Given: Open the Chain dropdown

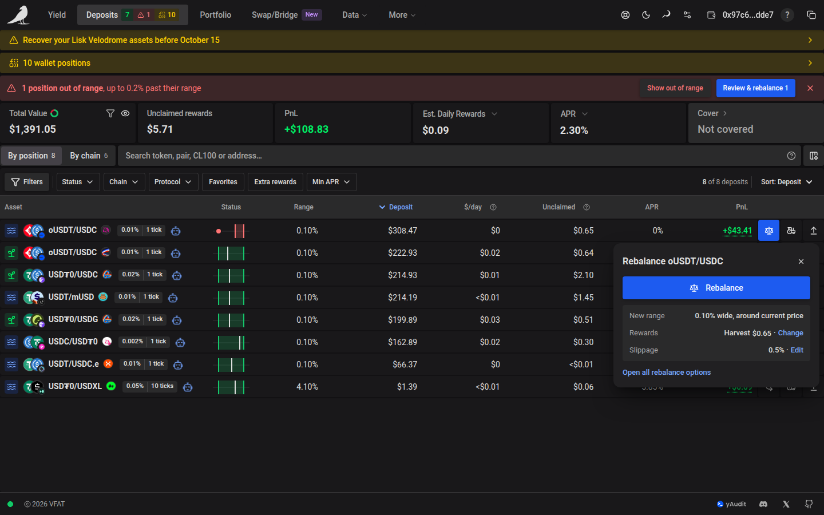Looking at the screenshot, I should [124, 182].
